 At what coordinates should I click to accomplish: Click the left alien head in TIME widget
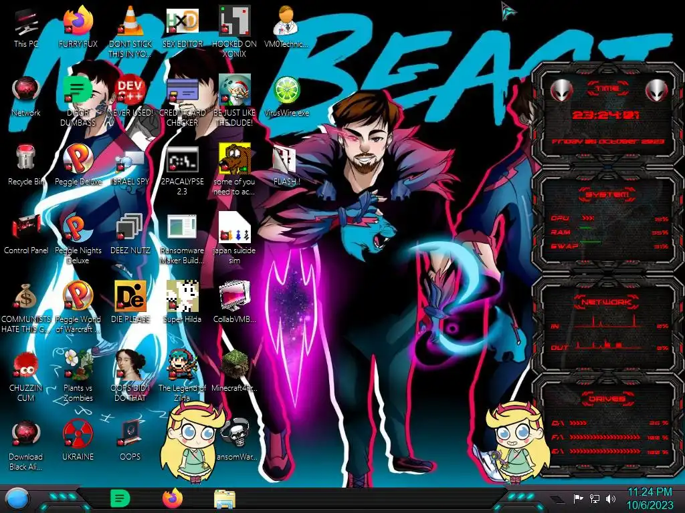tap(562, 90)
